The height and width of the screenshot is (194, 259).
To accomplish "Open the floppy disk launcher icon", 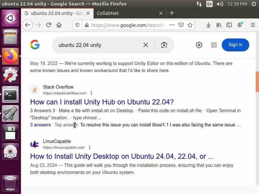I will coord(10,133).
